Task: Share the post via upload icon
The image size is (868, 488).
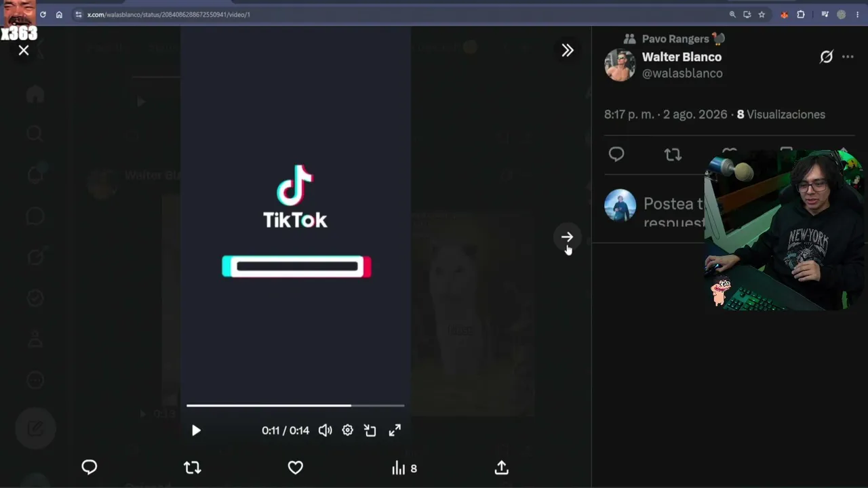Action: coord(502,468)
